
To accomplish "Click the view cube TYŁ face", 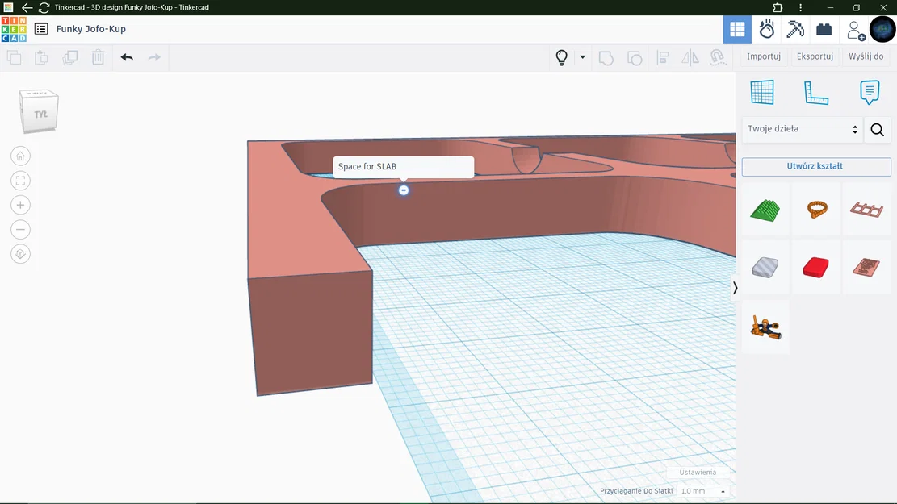I will click(40, 114).
